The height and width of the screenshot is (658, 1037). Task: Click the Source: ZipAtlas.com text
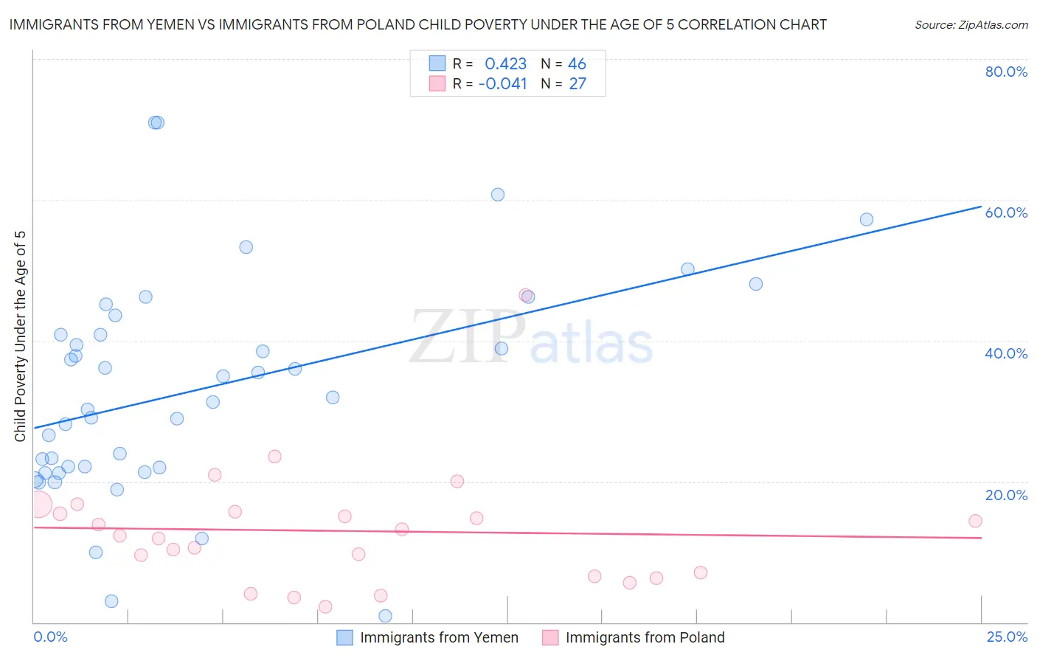pos(971,24)
